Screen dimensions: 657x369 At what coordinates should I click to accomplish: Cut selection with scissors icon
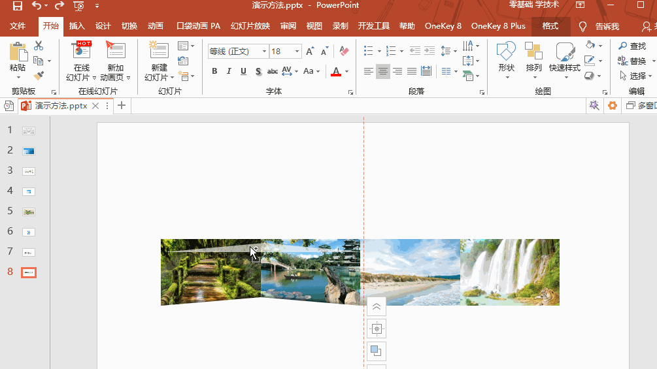click(x=39, y=45)
